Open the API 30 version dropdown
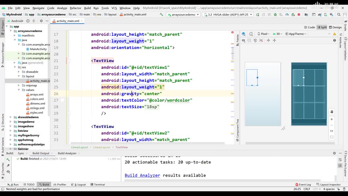This screenshot has width=348, height=196. point(277,34)
